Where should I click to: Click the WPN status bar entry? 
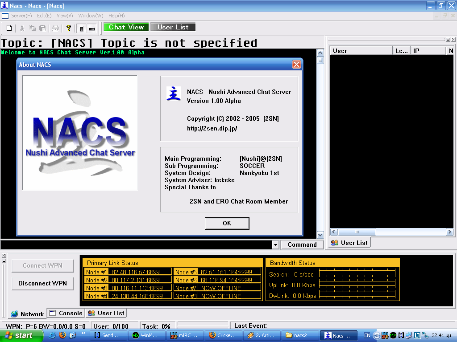click(46, 326)
